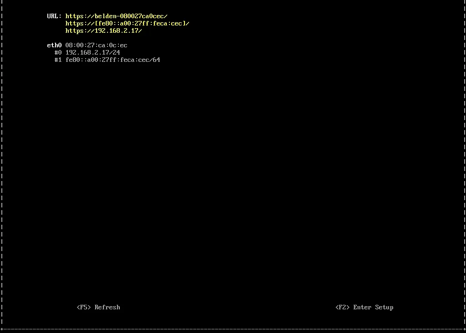466x333 pixels.
Task: Open the https://192.168.2.17/ URL
Action: click(103, 30)
